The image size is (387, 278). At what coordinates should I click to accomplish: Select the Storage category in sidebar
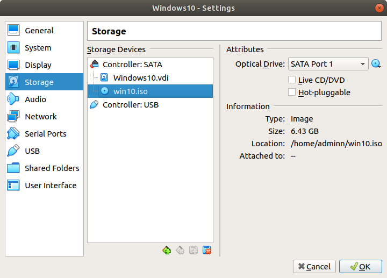coord(44,82)
